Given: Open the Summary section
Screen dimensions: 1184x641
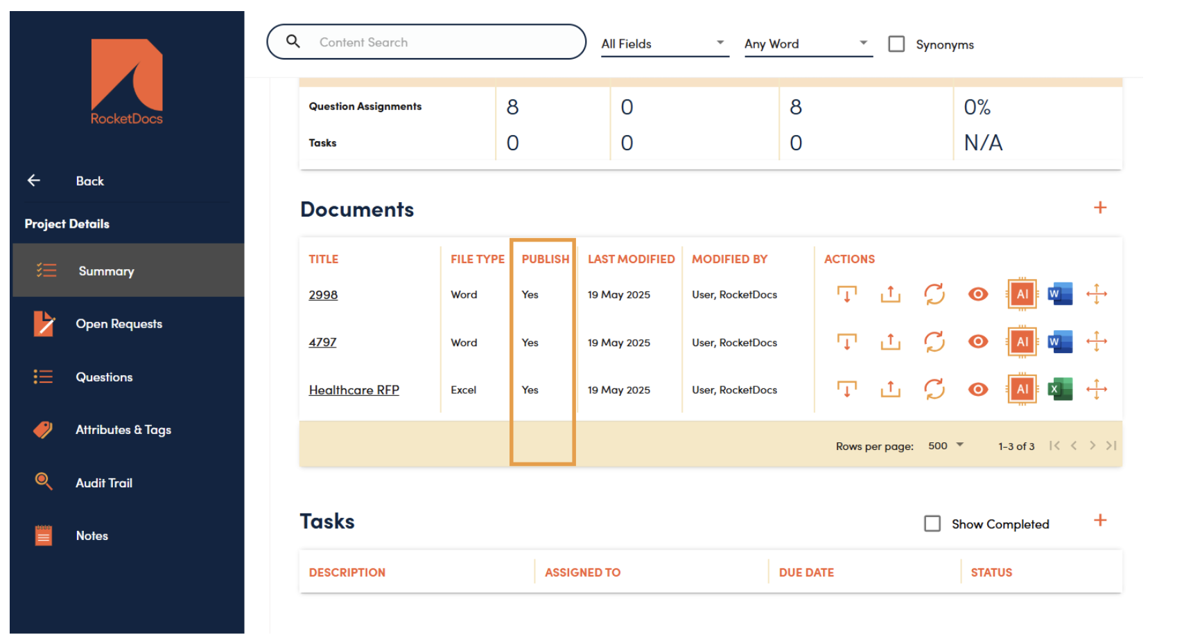Looking at the screenshot, I should pyautogui.click(x=128, y=271).
